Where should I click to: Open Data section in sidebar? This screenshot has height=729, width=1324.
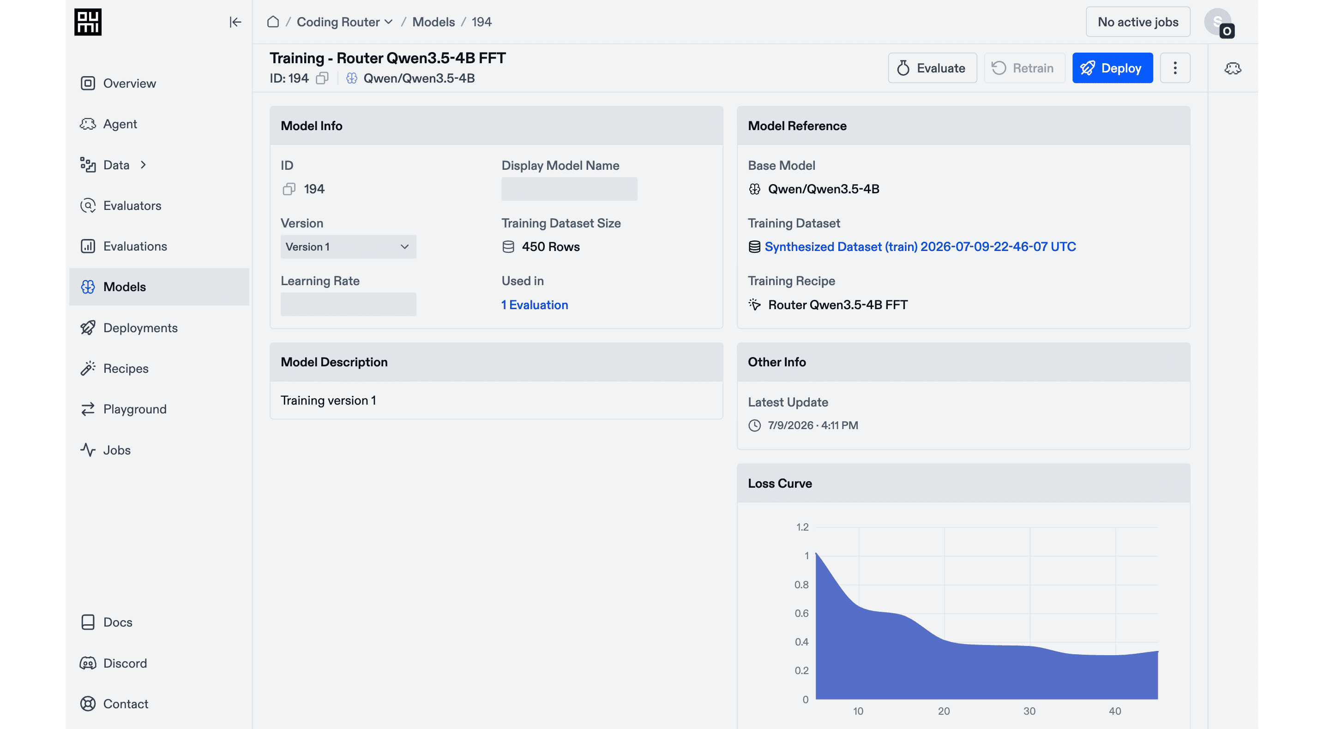click(116, 165)
